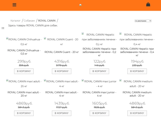Add maxi adult 4 кг to cart
This screenshot has height=121, width=161.
62,113
